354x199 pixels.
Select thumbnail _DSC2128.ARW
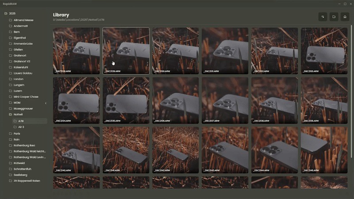76,51
